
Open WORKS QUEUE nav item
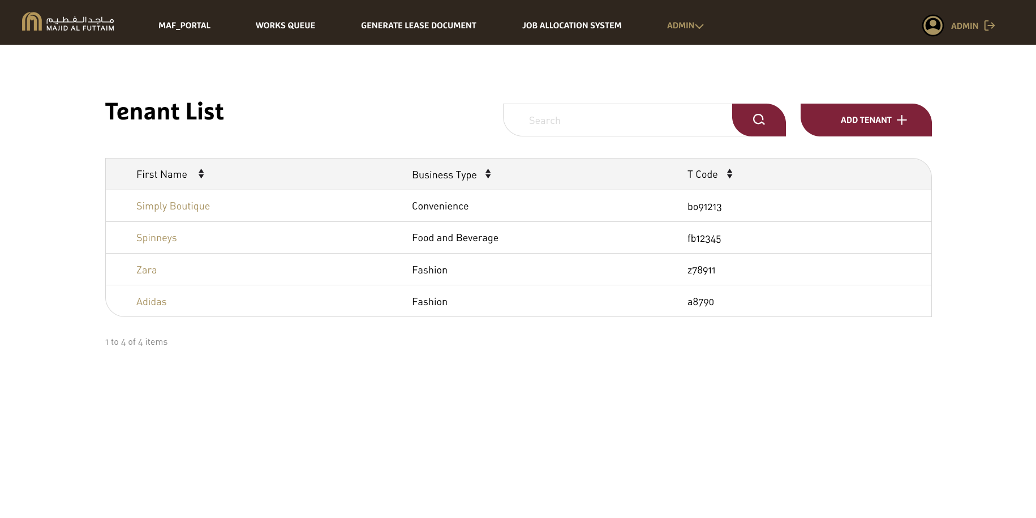point(285,25)
